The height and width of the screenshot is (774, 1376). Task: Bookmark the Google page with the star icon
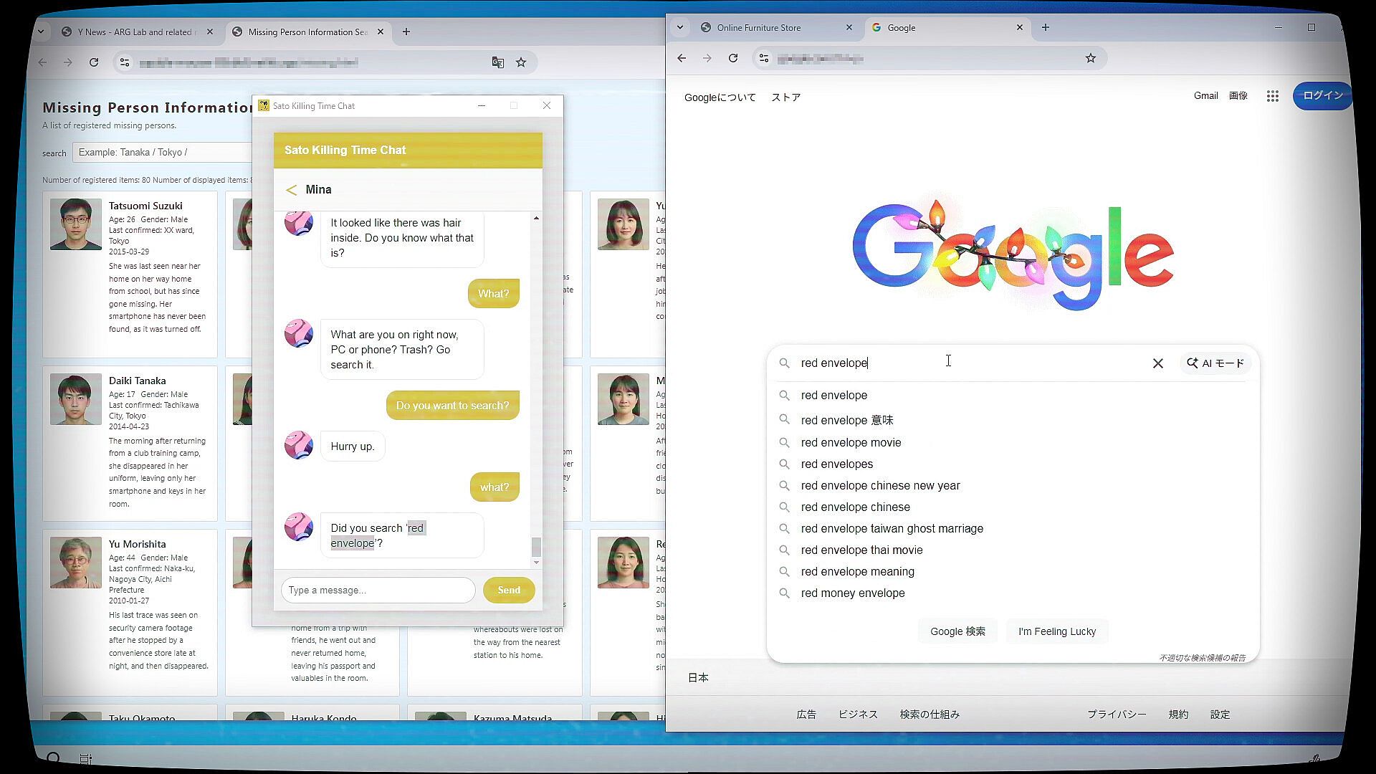tap(1090, 58)
